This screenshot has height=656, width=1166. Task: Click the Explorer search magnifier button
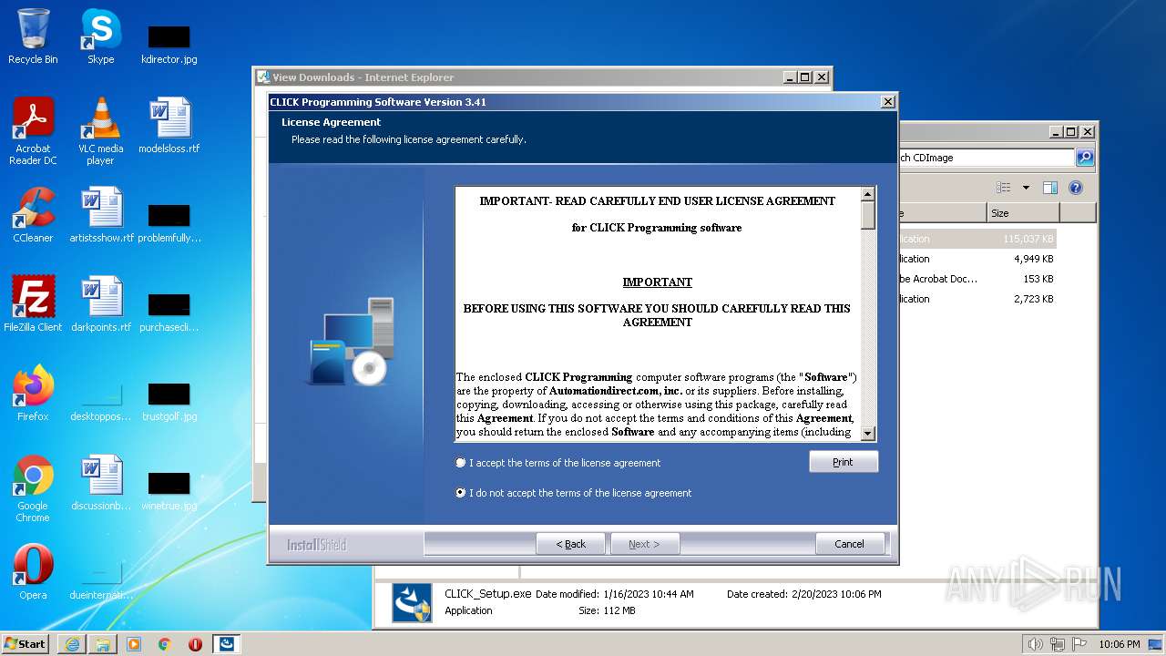[1085, 158]
